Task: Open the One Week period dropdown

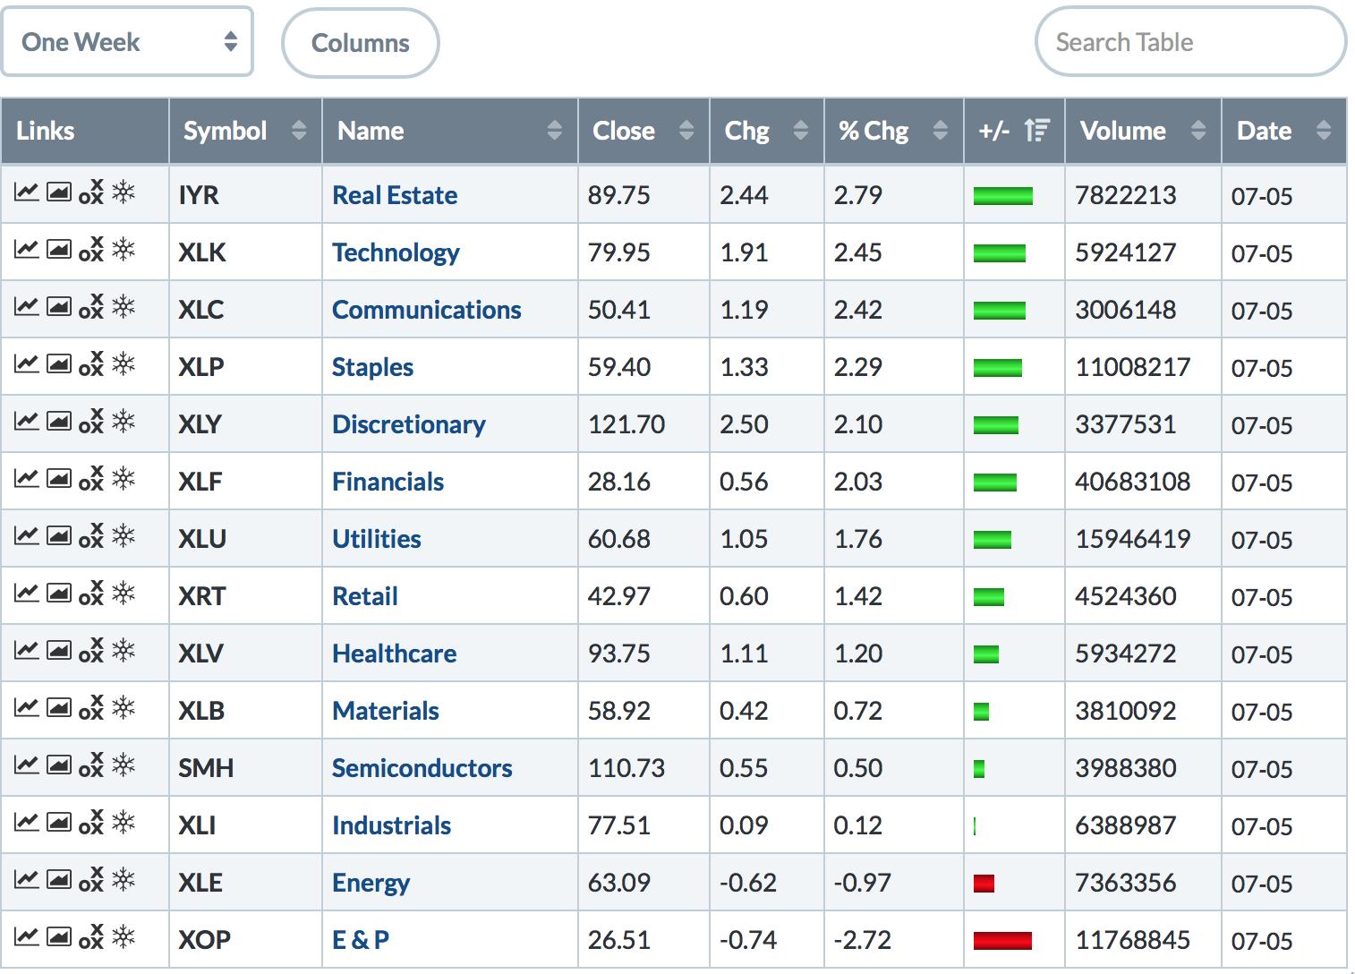Action: coord(128,42)
